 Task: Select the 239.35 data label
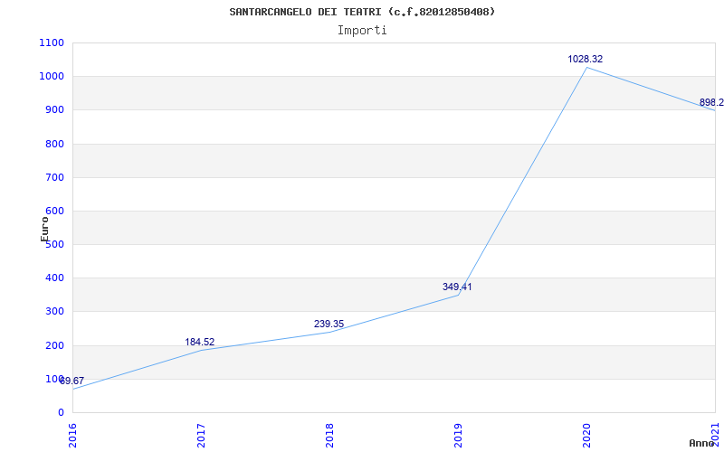point(329,324)
